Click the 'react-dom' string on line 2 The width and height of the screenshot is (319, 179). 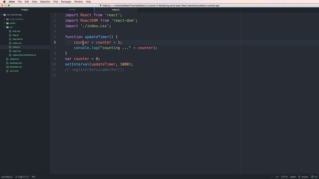pos(123,20)
